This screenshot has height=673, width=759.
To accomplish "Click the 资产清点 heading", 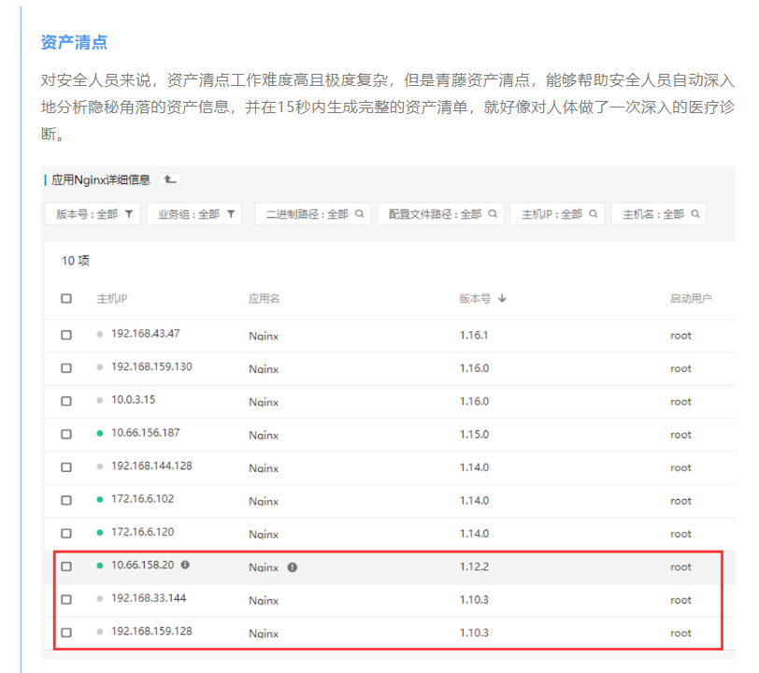I will pos(74,42).
